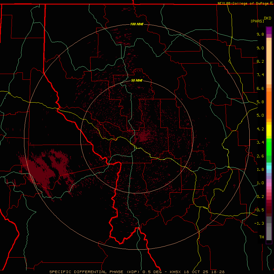Click the 100 NMI range ring label
The width and height of the screenshot is (274, 274).
click(x=137, y=24)
